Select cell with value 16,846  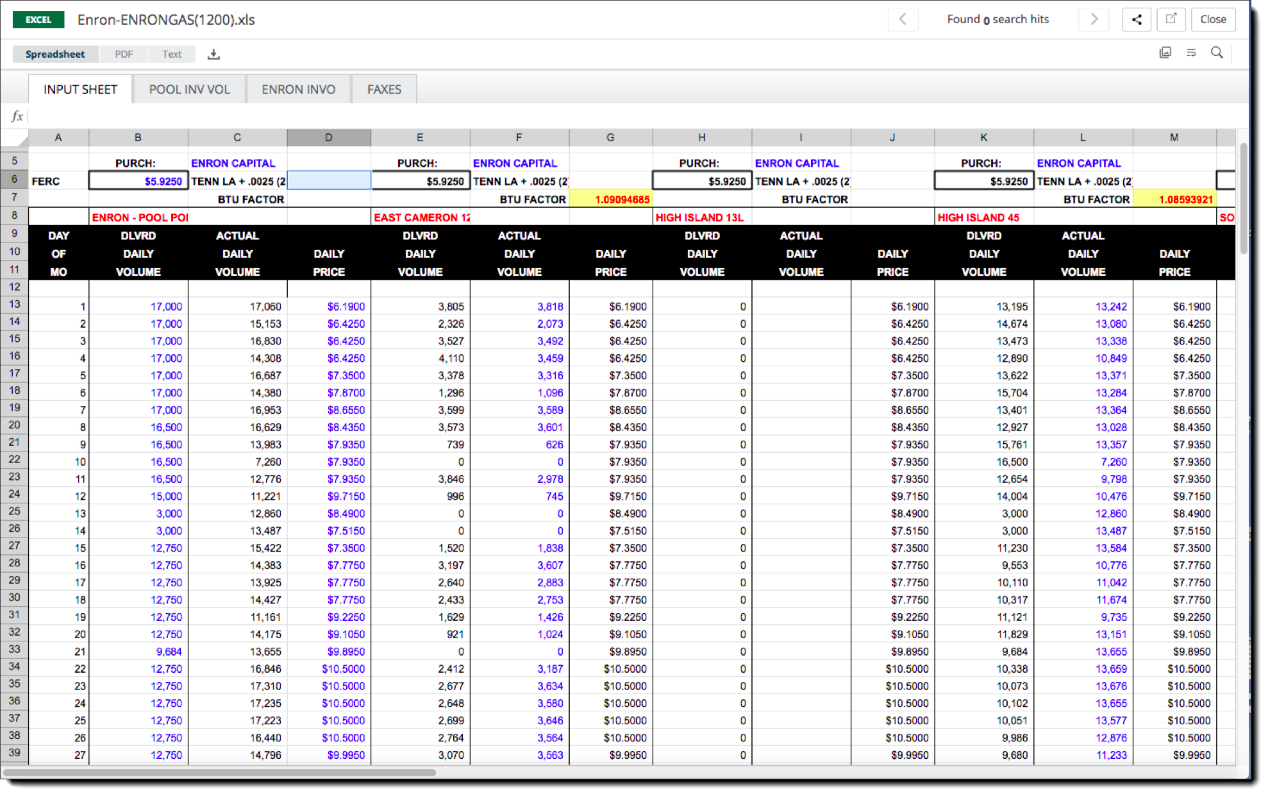click(x=237, y=669)
